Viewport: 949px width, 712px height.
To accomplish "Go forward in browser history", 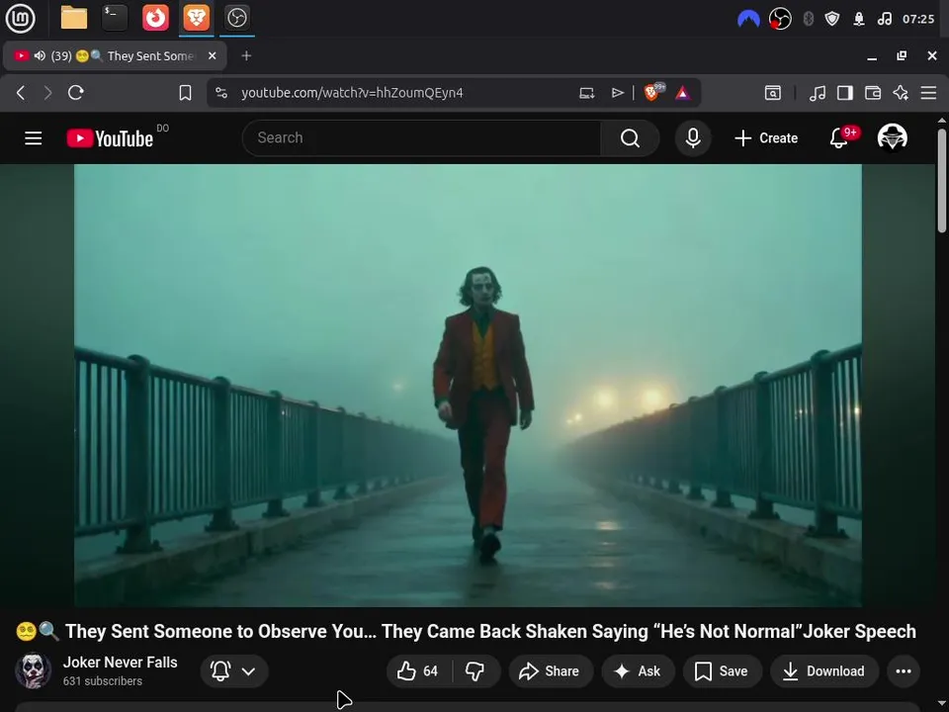I will click(x=47, y=93).
